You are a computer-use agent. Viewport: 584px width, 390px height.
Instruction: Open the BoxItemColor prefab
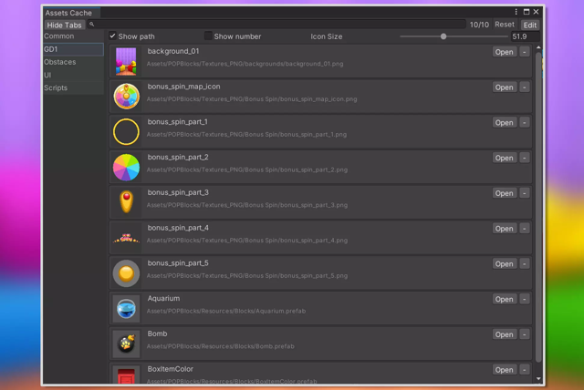[504, 370]
